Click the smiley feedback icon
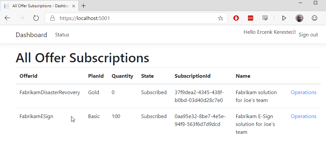 [x=315, y=18]
